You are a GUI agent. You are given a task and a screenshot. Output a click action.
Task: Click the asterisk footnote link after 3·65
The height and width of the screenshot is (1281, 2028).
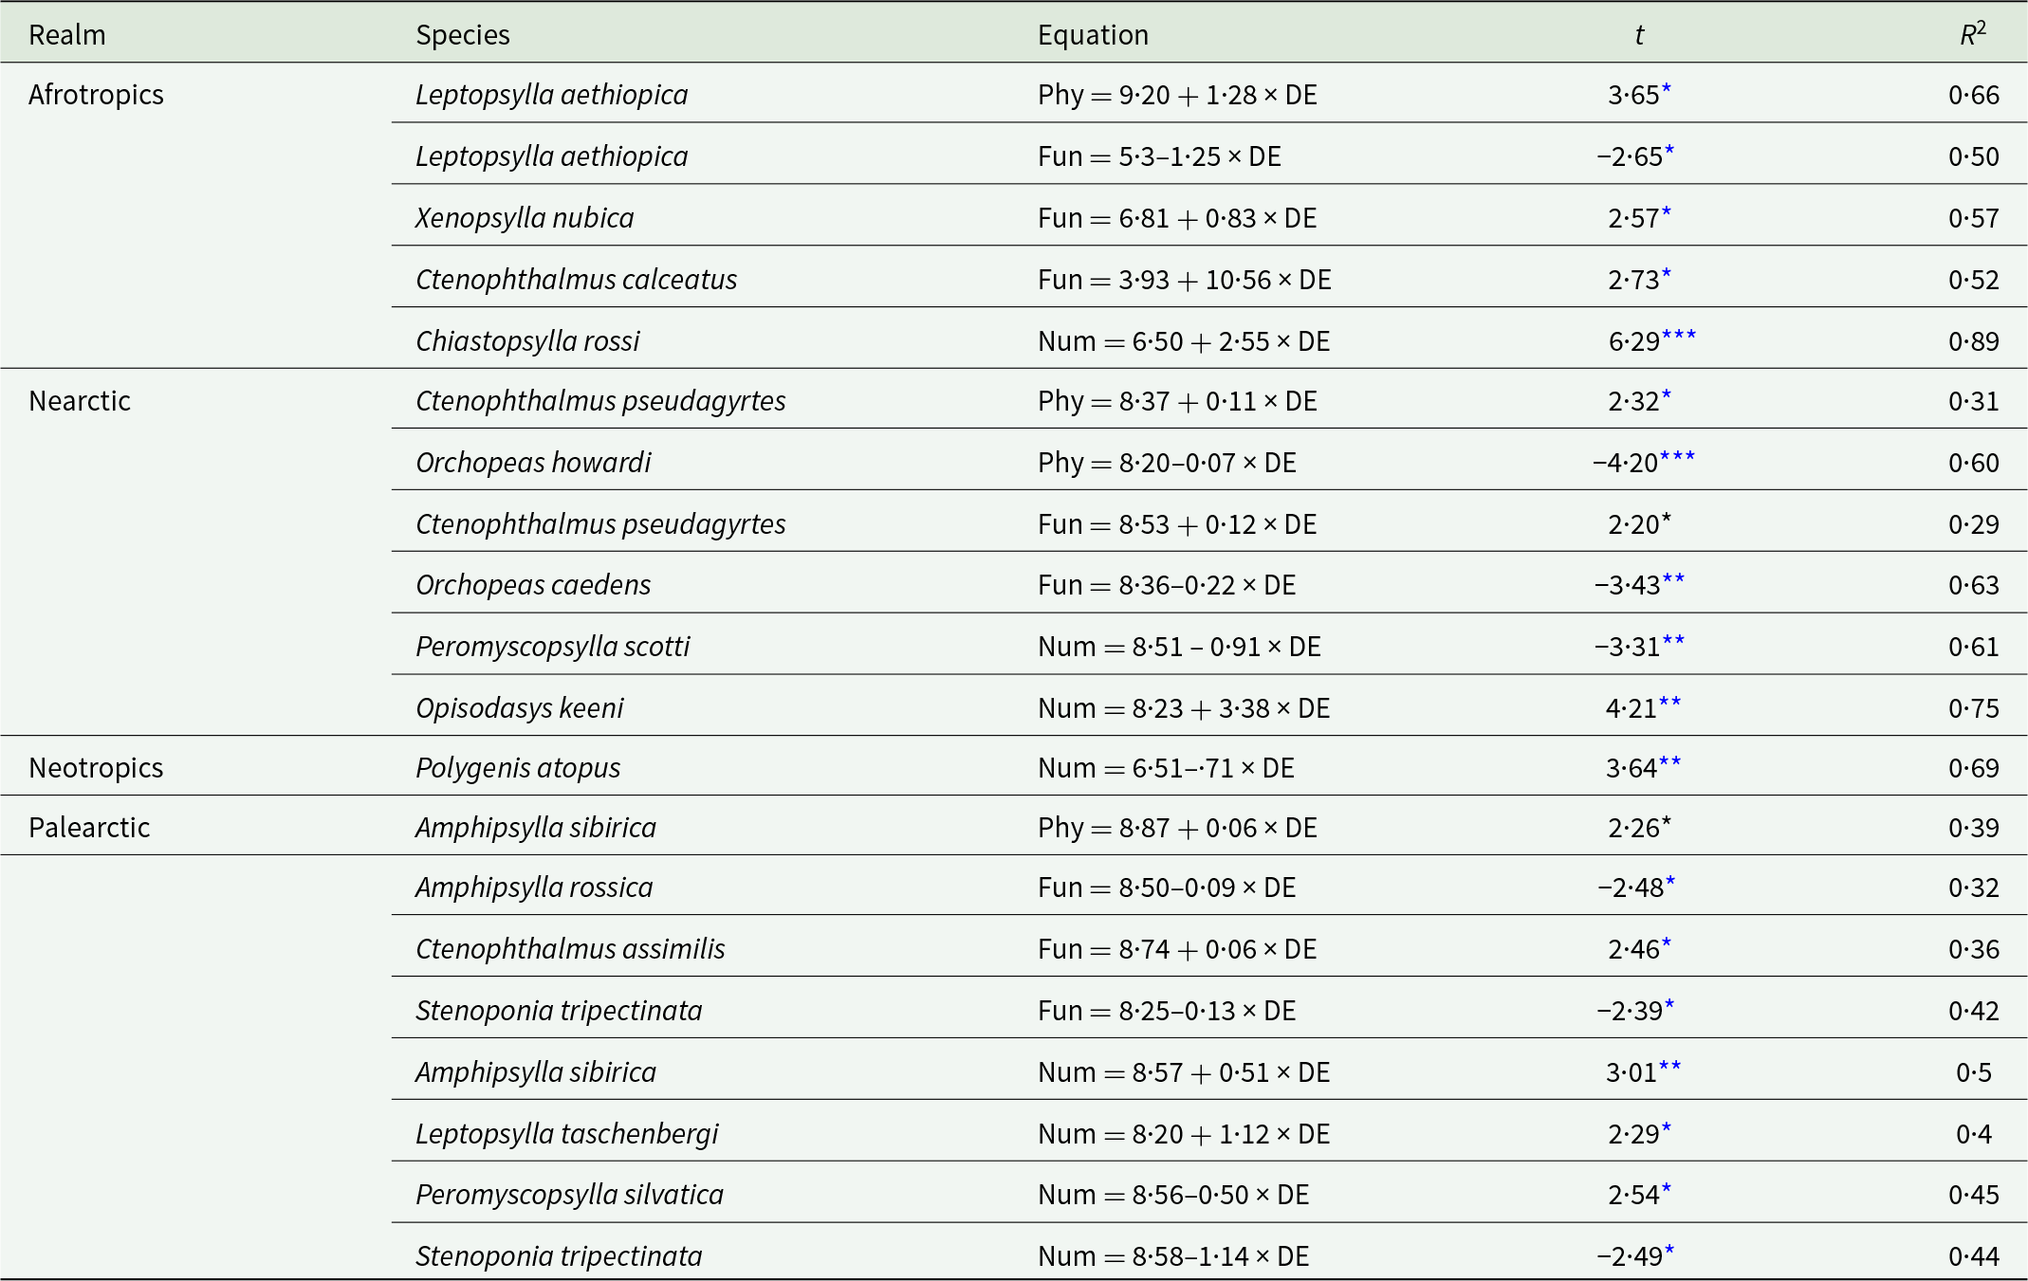click(1667, 89)
